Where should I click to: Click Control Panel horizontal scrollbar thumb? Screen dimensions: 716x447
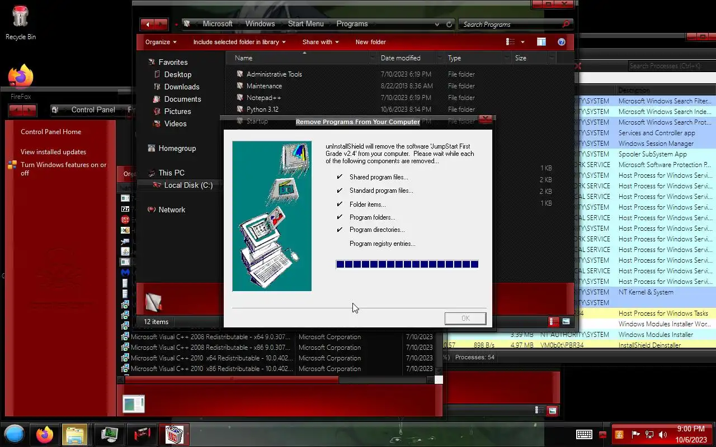click(x=232, y=379)
